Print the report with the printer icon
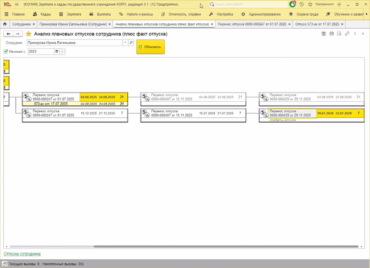Screen dimensions: 370x268 pyautogui.click(x=331, y=34)
